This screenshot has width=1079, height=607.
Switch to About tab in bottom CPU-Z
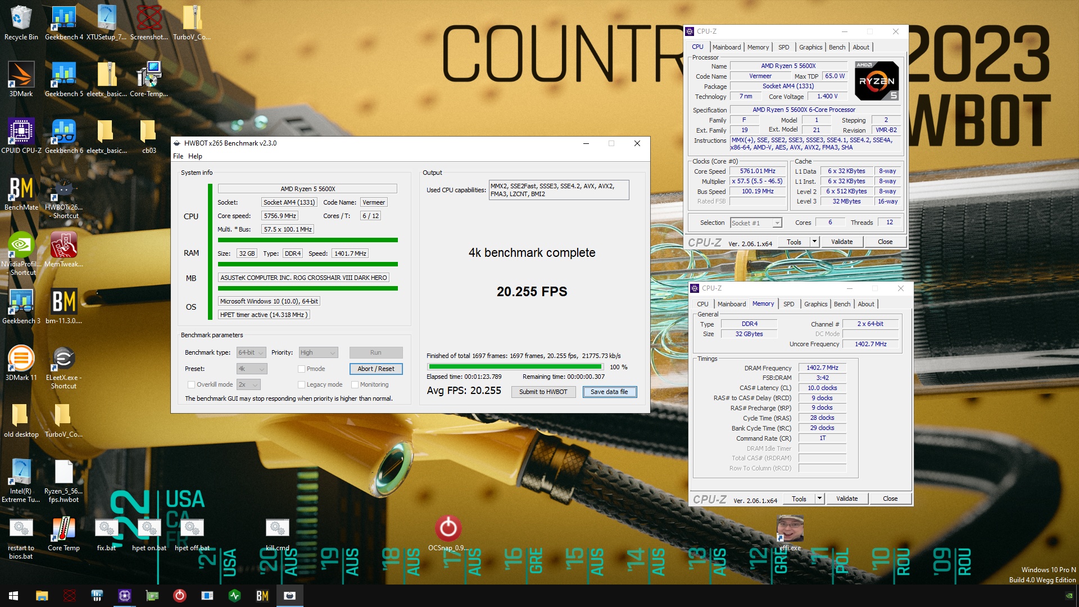tap(866, 304)
